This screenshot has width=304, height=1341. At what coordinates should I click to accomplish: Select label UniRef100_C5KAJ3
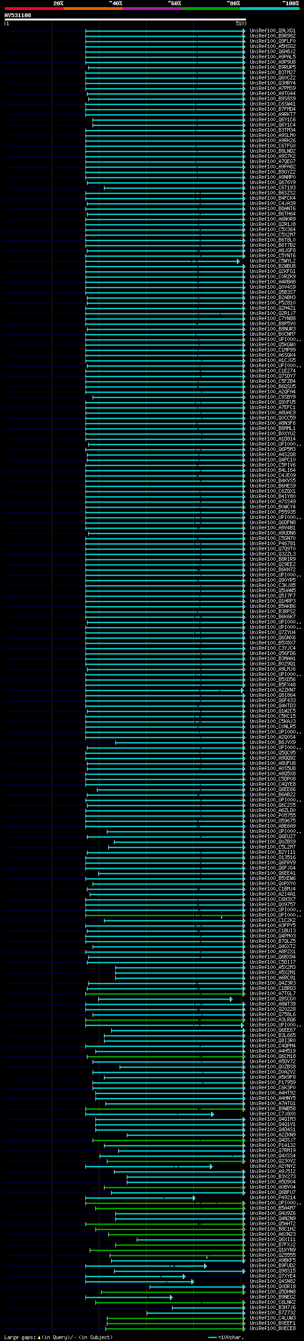pyautogui.click(x=273, y=722)
